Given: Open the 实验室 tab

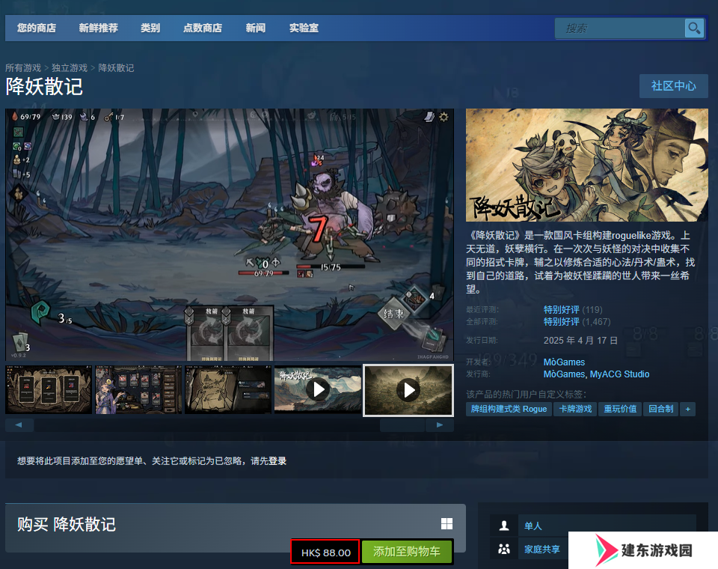Looking at the screenshot, I should 304,28.
